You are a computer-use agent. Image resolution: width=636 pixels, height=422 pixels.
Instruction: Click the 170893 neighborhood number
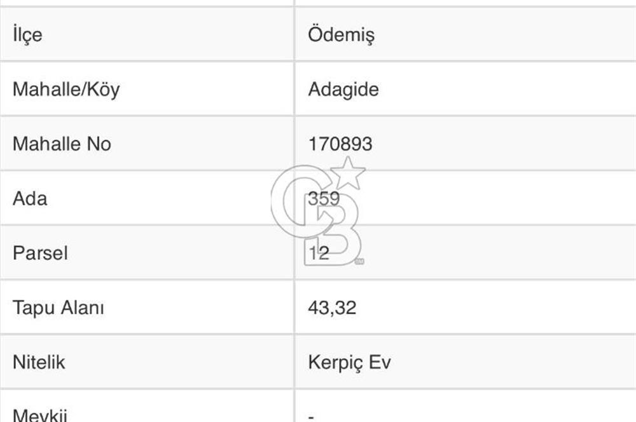pos(340,144)
